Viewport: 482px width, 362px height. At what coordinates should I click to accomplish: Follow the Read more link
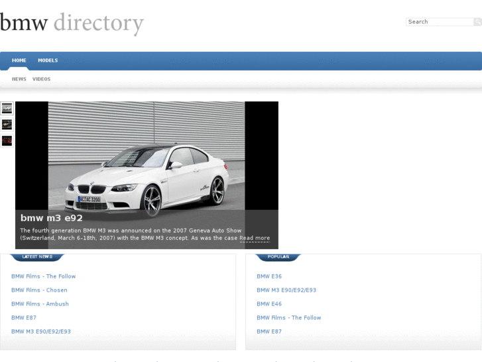(255, 238)
